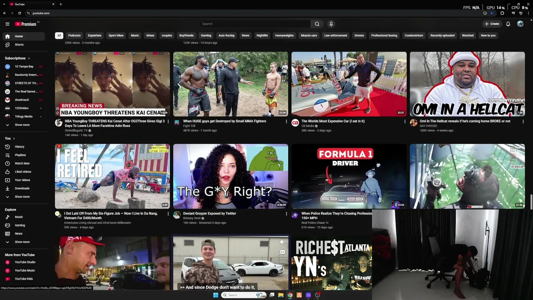Expand Show more under Explore section

(25, 242)
